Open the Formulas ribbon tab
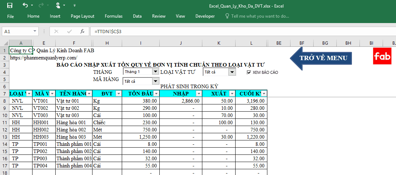The height and width of the screenshot is (175, 396). pos(113,16)
